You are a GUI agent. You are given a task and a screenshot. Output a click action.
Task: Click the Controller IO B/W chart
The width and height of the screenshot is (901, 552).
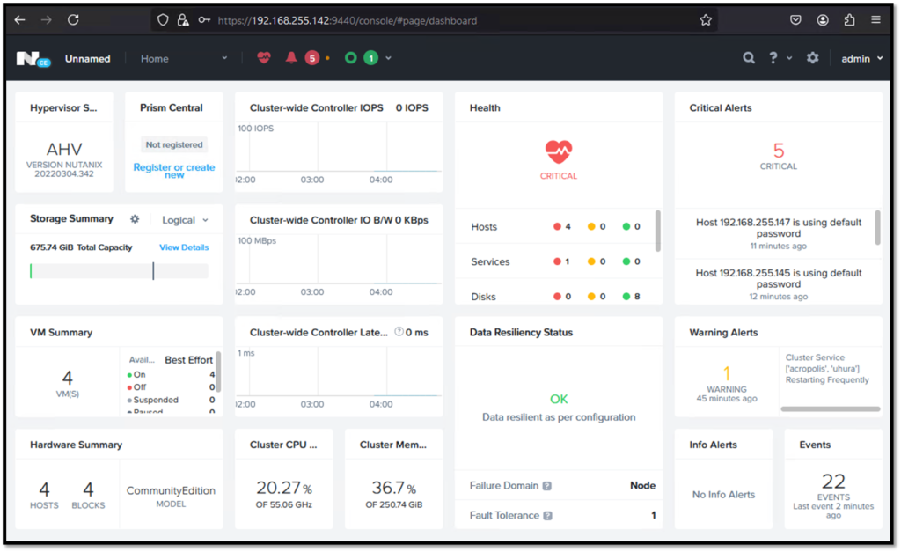point(339,265)
